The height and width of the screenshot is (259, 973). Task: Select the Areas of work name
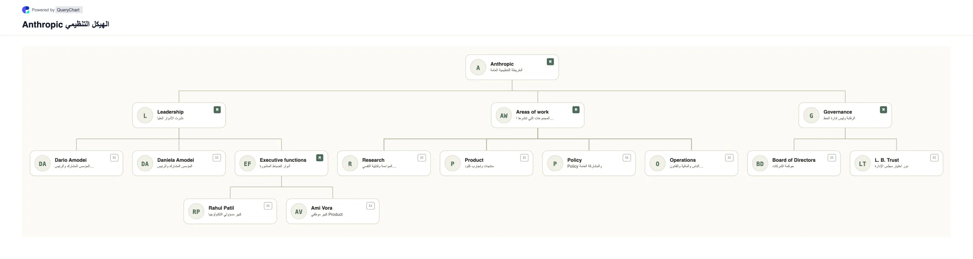(x=532, y=112)
